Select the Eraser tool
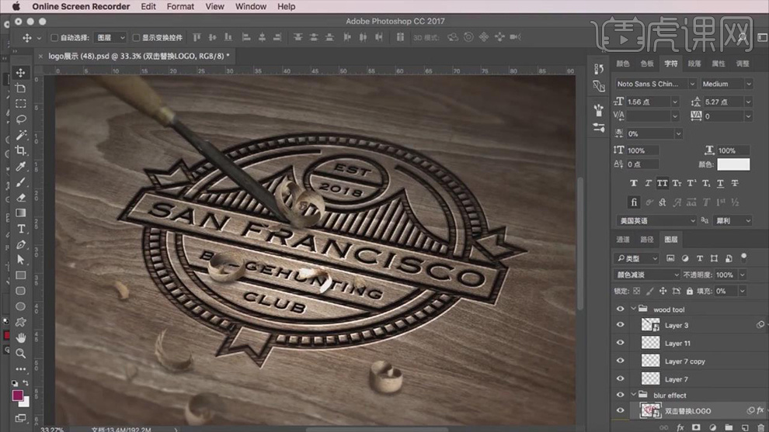Image resolution: width=769 pixels, height=432 pixels. pos(21,198)
